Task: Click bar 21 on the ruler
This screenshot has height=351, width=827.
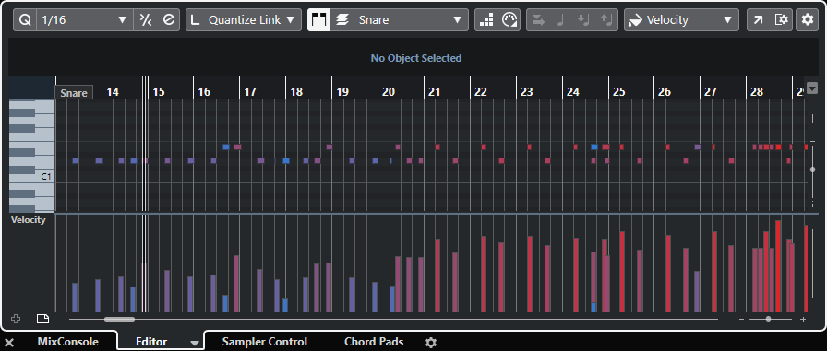Action: coord(434,92)
